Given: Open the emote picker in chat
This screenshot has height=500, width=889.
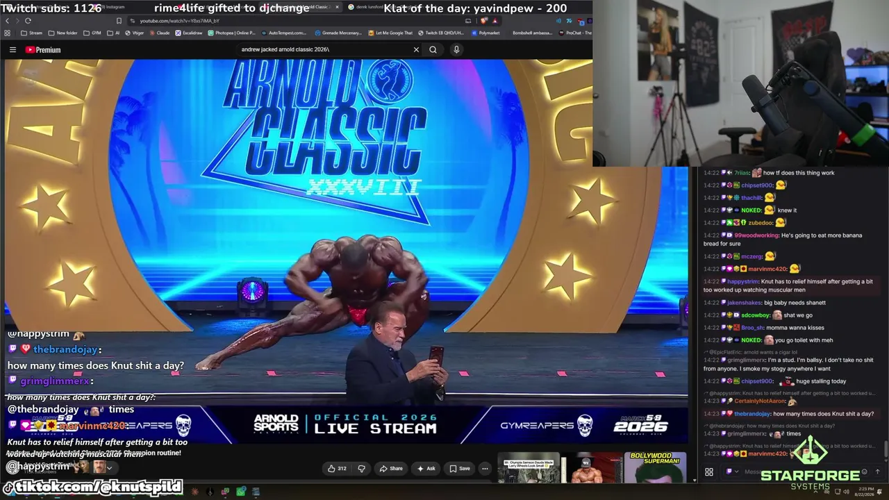Looking at the screenshot, I should pyautogui.click(x=864, y=472).
